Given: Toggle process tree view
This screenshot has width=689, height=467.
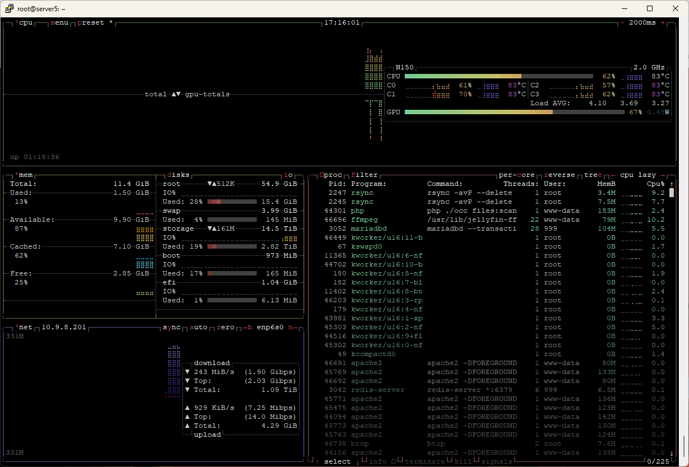Looking at the screenshot, I should click(x=593, y=175).
